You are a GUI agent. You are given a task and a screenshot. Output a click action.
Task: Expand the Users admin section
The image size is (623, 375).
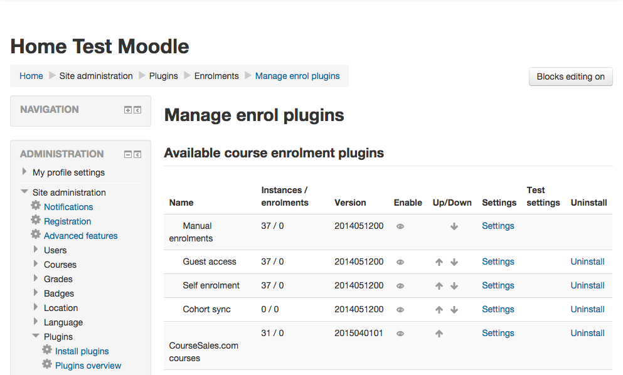coord(35,250)
